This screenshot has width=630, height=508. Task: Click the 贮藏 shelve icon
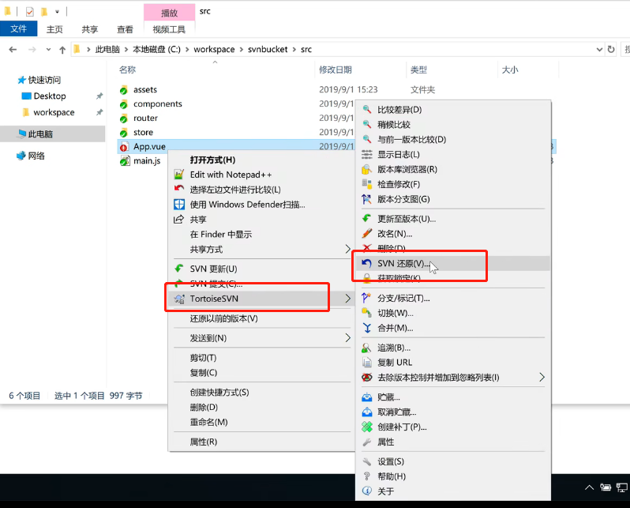366,397
